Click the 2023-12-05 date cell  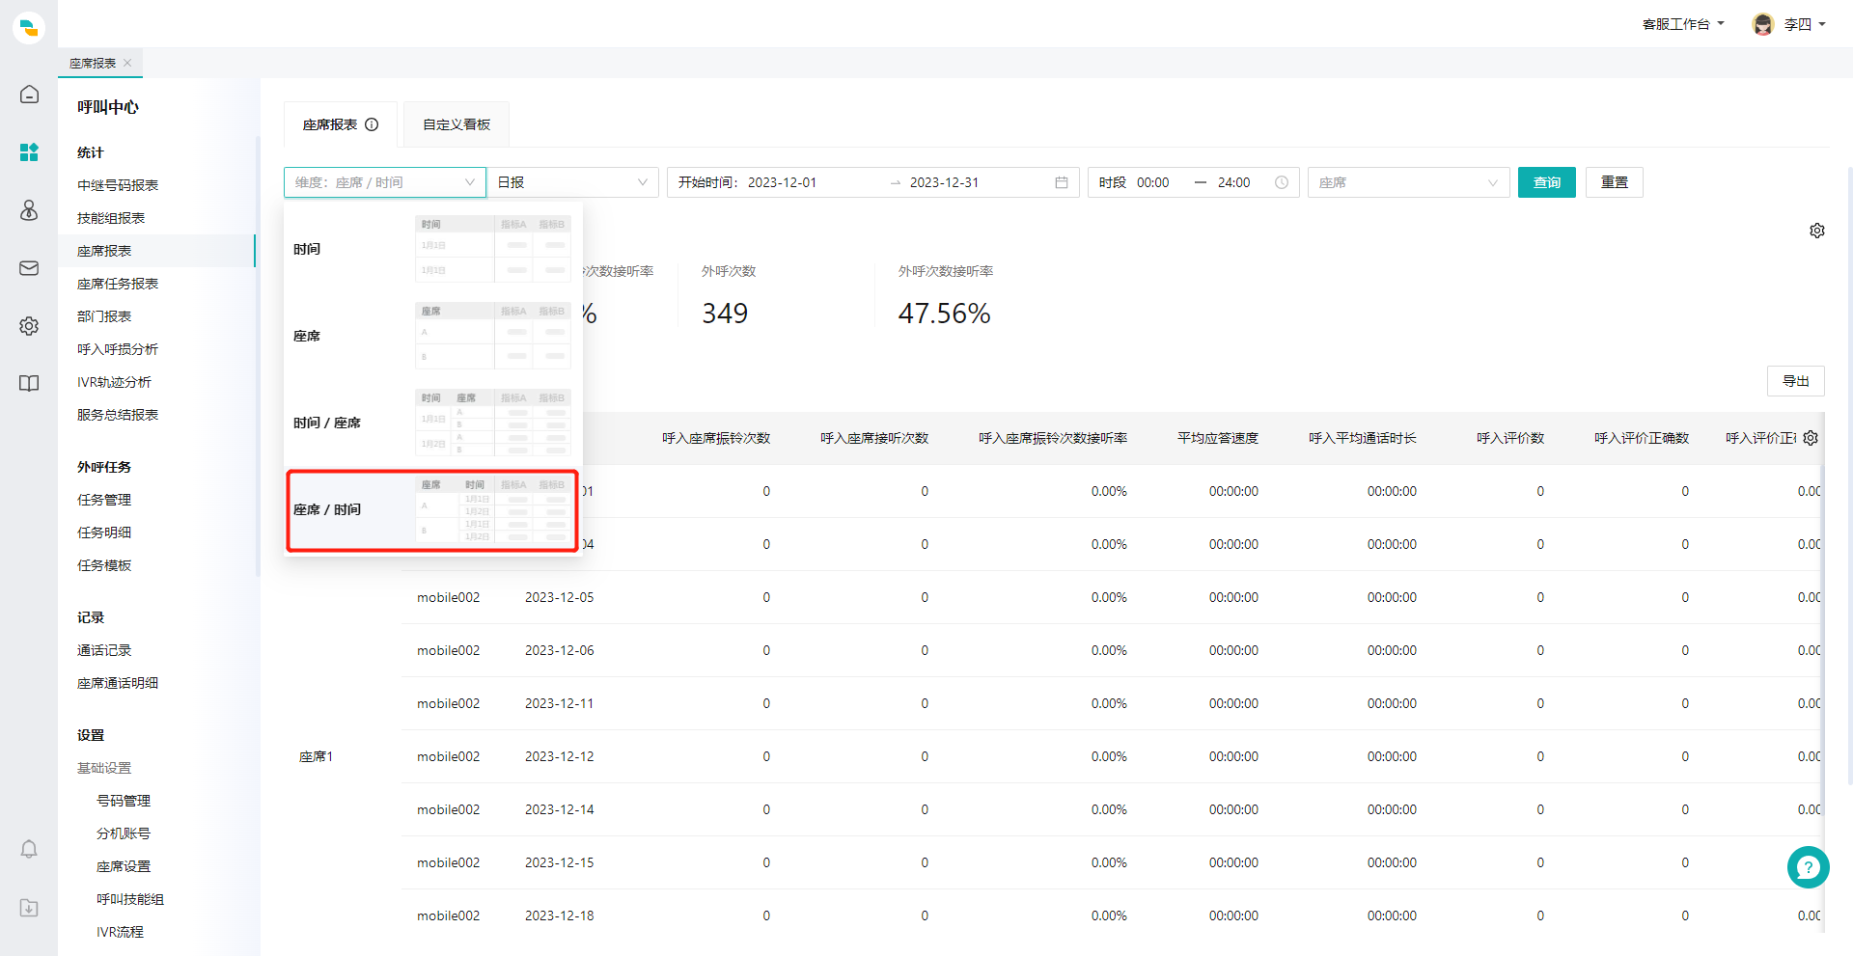point(560,597)
